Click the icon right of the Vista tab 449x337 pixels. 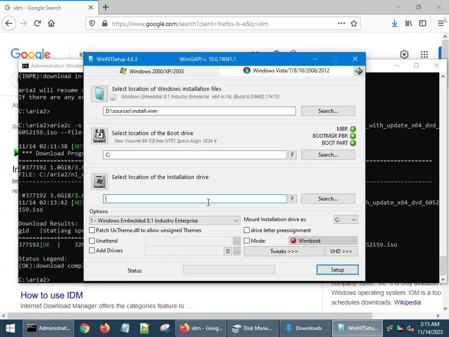(359, 71)
